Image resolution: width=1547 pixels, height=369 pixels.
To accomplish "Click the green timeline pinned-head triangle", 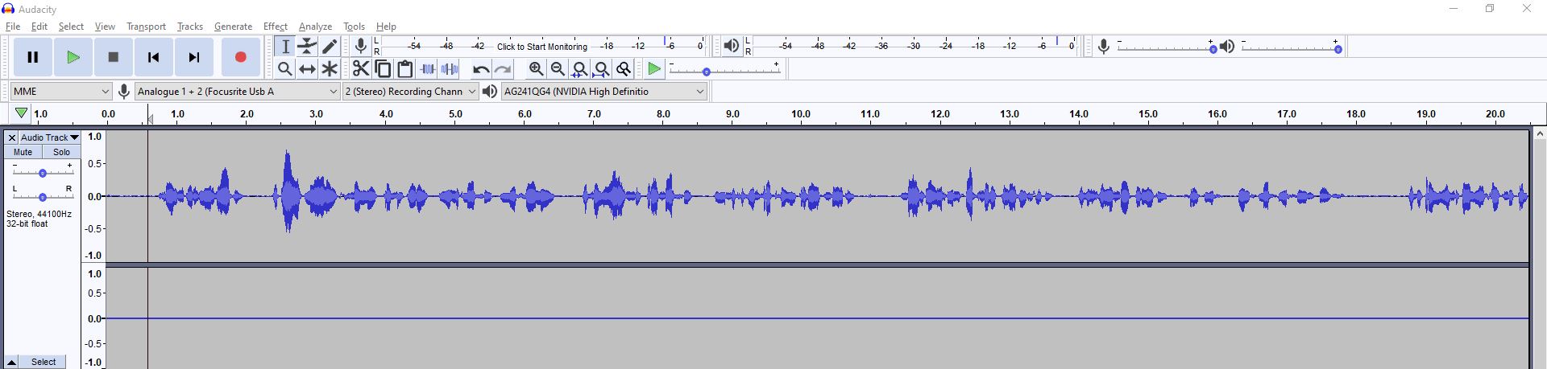I will tap(21, 113).
